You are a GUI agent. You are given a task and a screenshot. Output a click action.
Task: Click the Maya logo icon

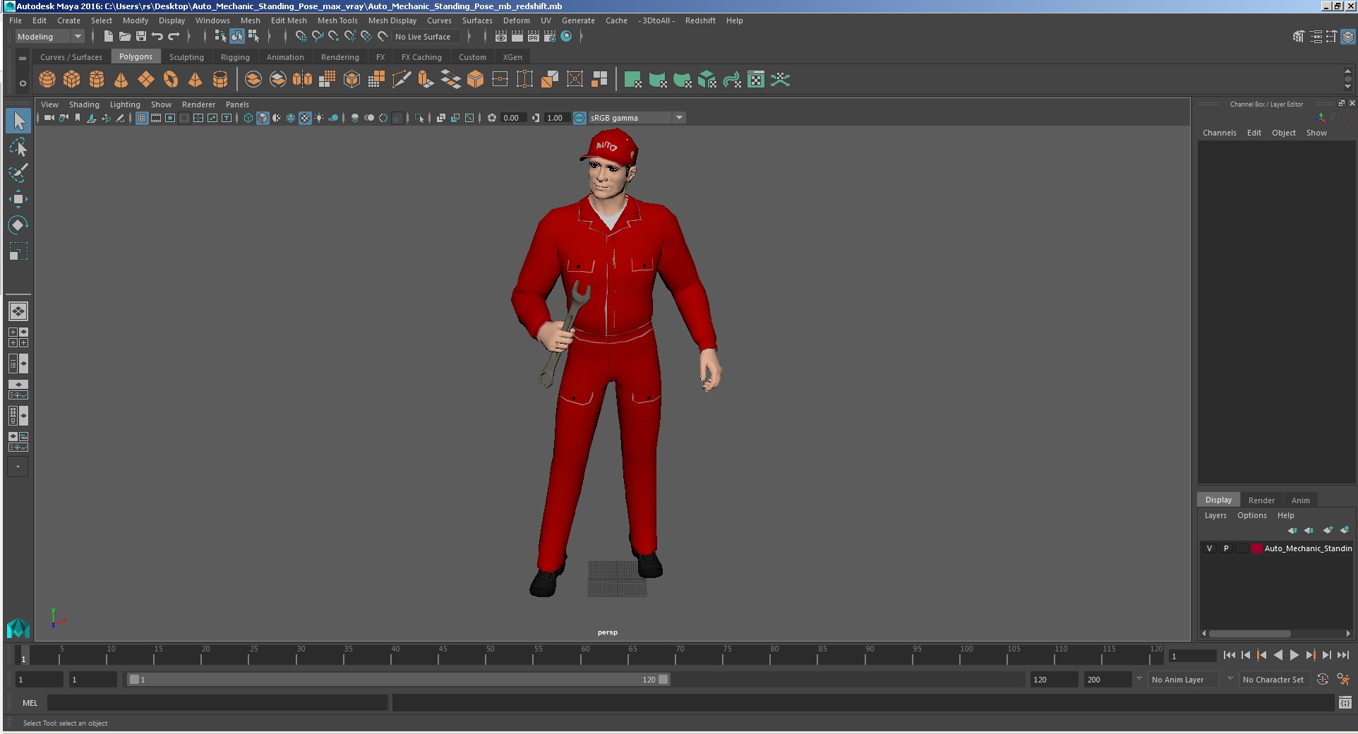pyautogui.click(x=18, y=627)
